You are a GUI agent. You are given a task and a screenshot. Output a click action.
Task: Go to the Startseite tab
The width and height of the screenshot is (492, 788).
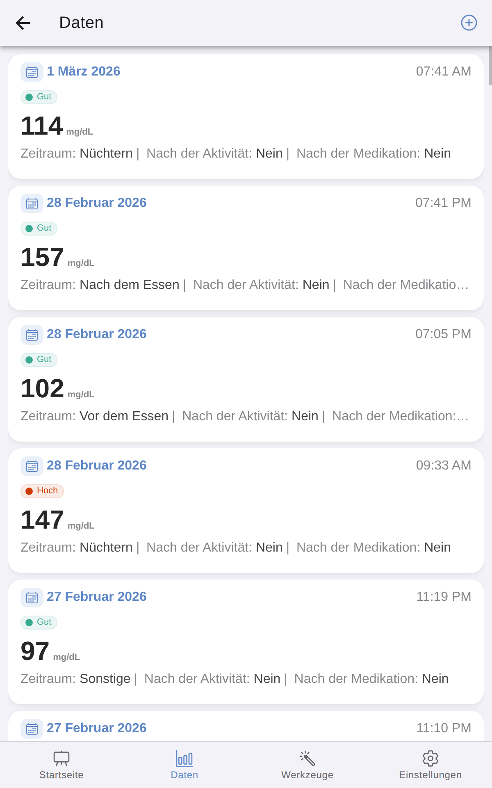click(x=61, y=765)
